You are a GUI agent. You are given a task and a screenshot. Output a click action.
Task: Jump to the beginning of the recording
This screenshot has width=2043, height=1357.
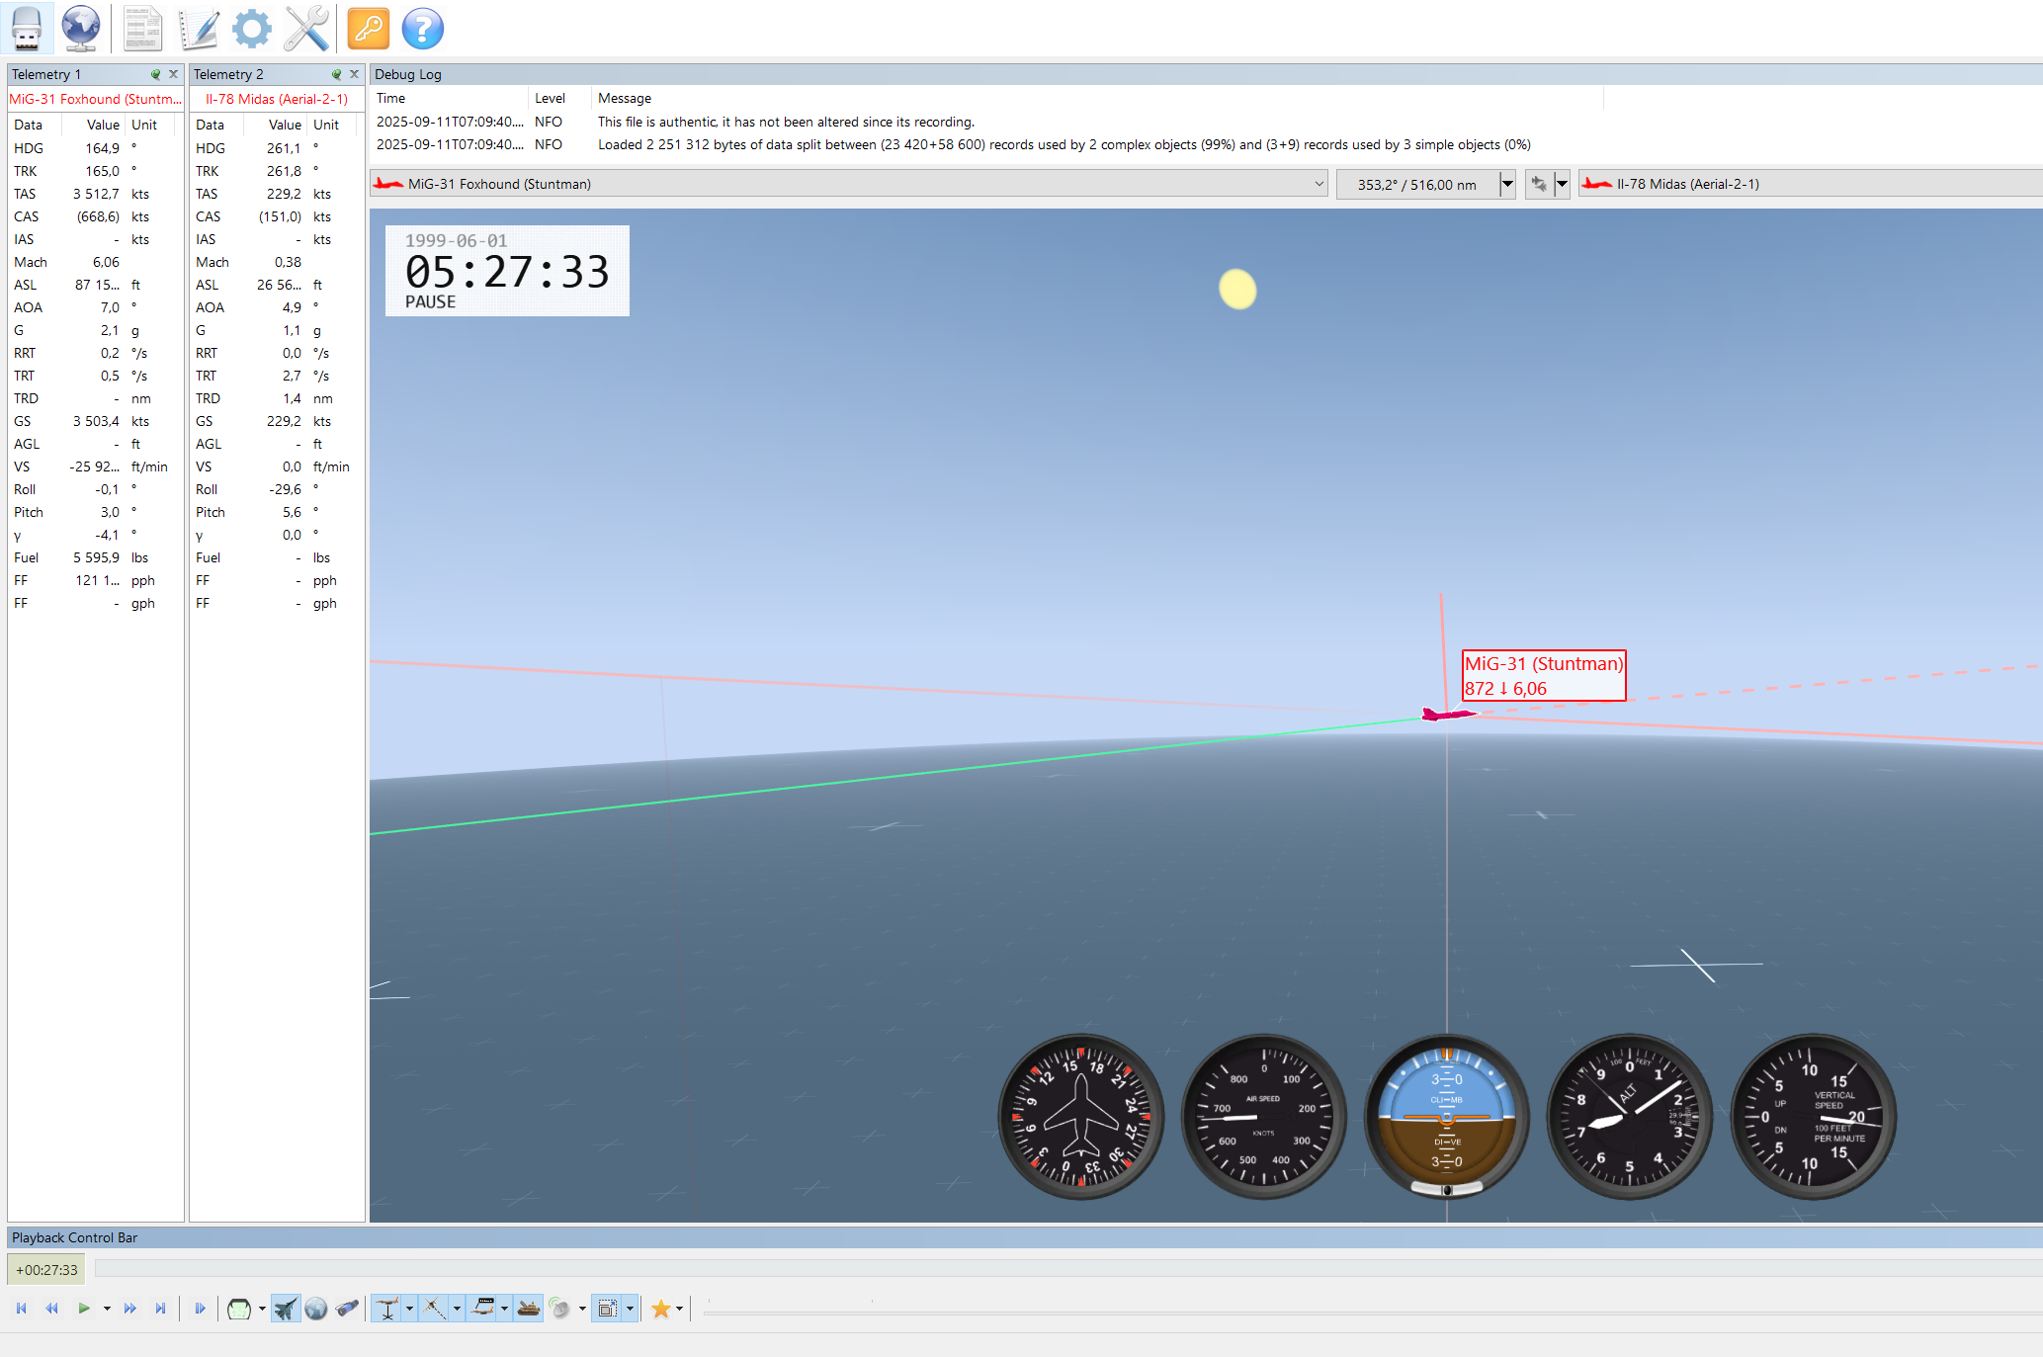(x=22, y=1309)
